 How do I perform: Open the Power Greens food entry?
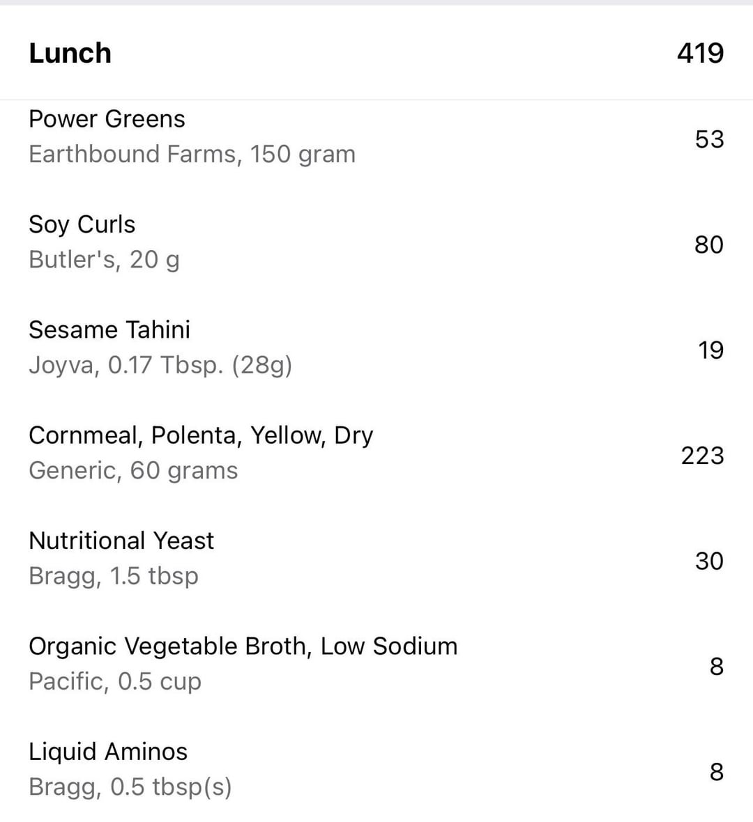[107, 119]
